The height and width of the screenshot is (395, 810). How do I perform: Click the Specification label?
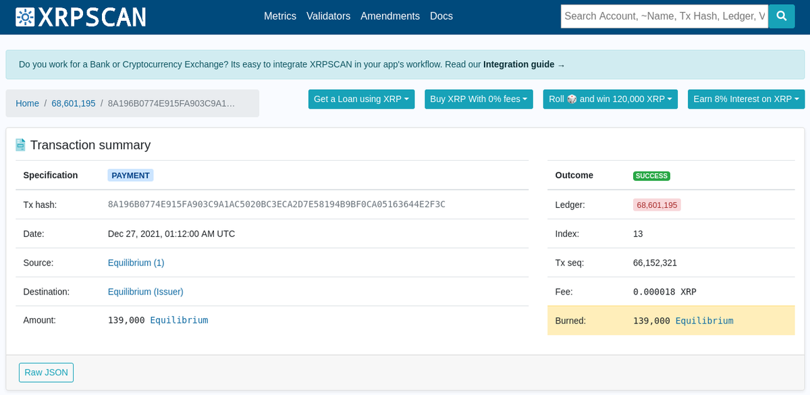tap(51, 175)
